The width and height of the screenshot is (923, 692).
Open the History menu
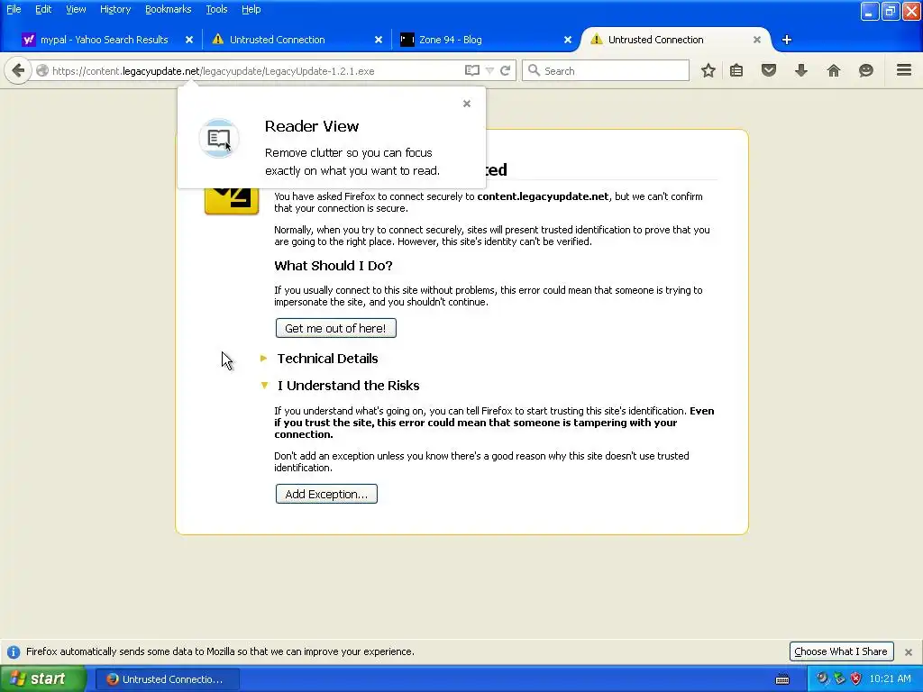pyautogui.click(x=115, y=9)
